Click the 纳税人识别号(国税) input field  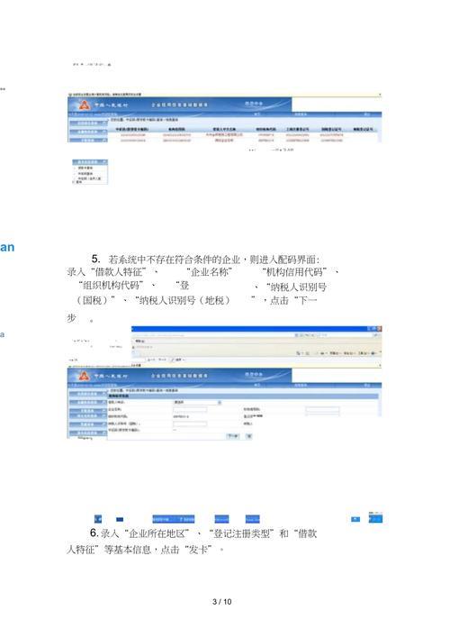click(x=190, y=424)
